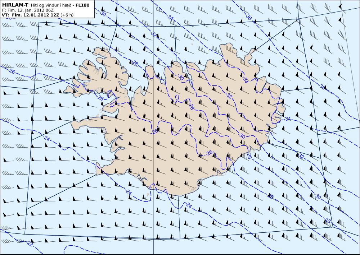Screen dimensions: 360x255
Task: Click the "26" contour label at the map's western edge
Action: tap(12, 71)
